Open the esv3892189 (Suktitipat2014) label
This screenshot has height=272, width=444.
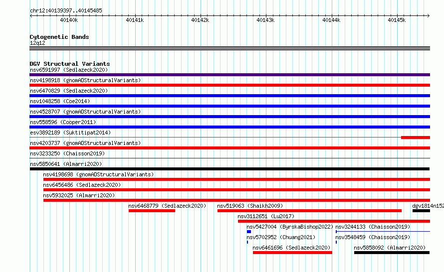[70, 133]
